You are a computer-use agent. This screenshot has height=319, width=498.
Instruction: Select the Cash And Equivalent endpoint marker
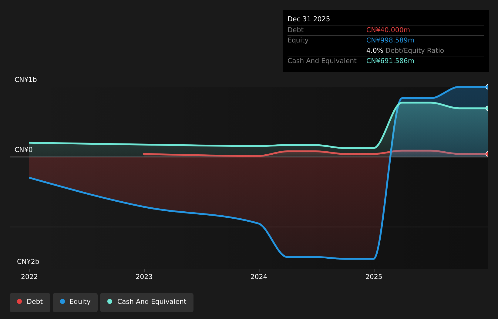click(x=488, y=108)
